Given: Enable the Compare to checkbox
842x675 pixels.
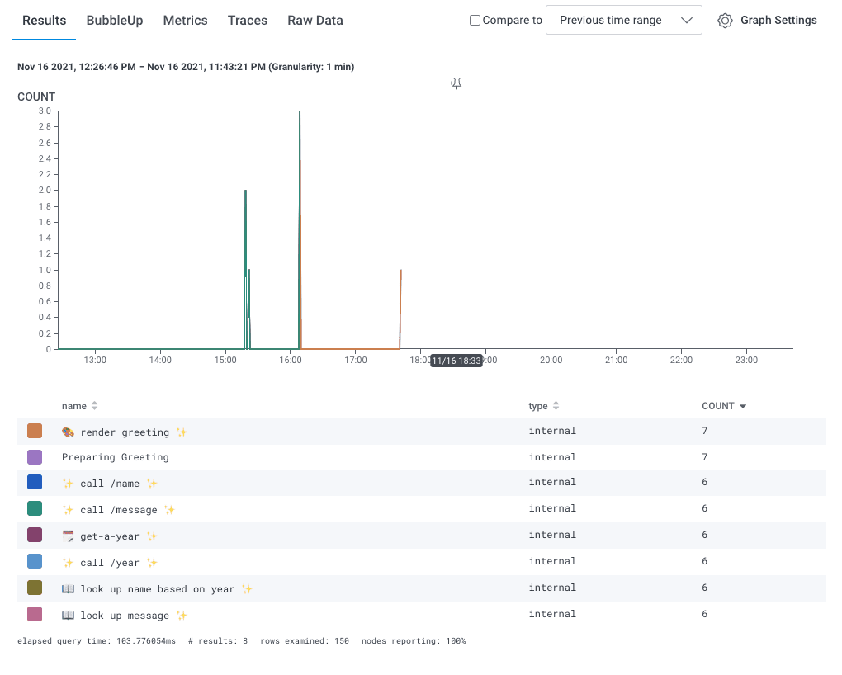Looking at the screenshot, I should coord(475,21).
